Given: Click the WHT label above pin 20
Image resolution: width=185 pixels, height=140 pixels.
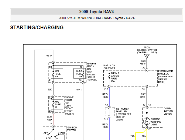Looking at the screenshot, I should (49, 56).
